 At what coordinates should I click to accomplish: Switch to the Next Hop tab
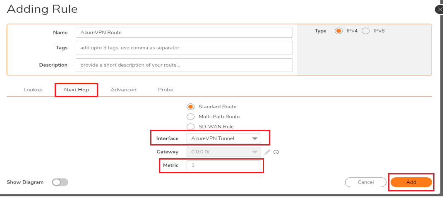77,90
